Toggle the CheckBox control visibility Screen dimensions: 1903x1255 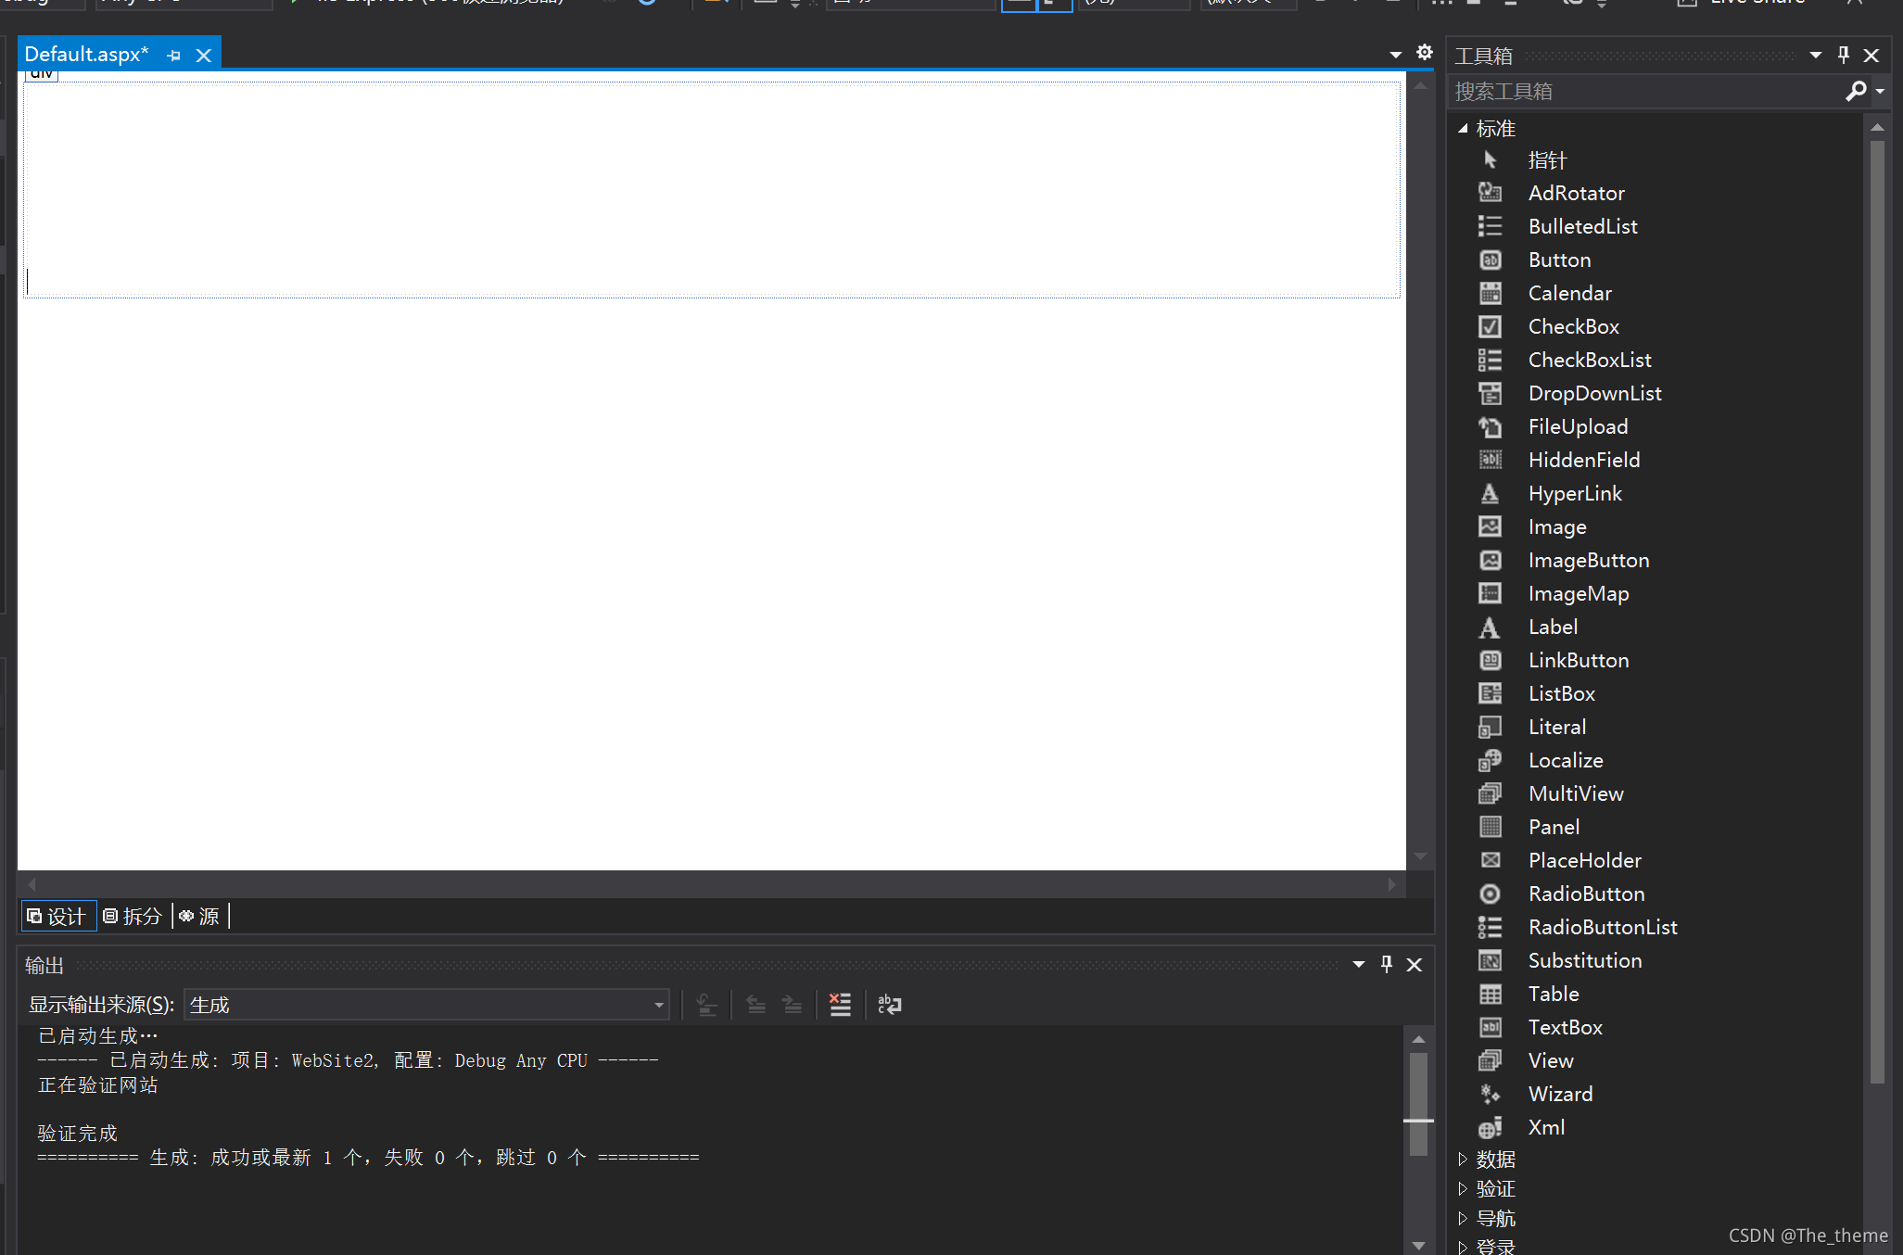coord(1572,326)
